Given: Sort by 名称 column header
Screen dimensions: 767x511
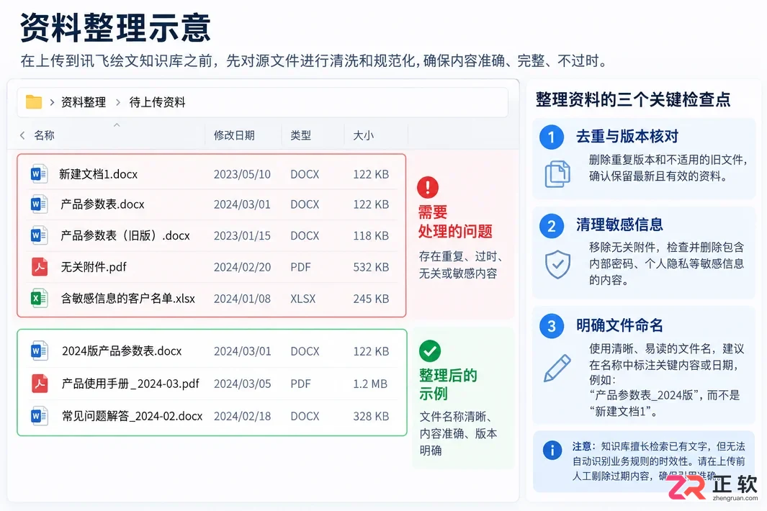Looking at the screenshot, I should [44, 135].
